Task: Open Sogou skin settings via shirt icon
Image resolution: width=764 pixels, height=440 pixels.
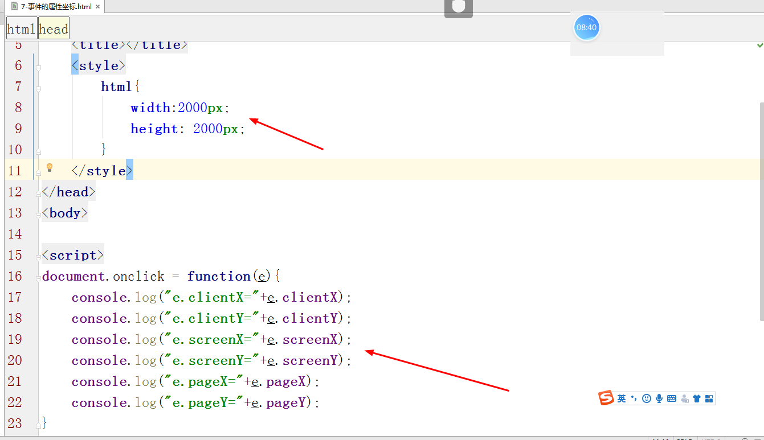Action: tap(697, 398)
